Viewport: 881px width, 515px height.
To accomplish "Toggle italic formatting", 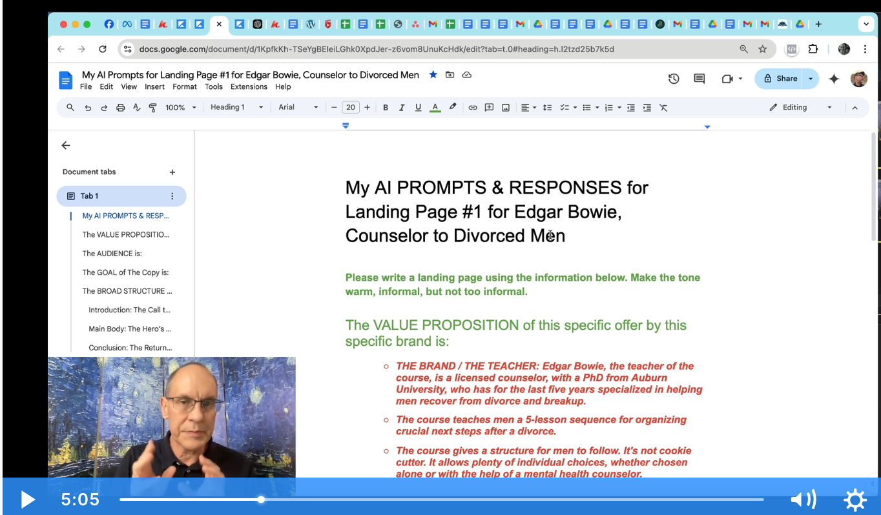I will pyautogui.click(x=402, y=108).
